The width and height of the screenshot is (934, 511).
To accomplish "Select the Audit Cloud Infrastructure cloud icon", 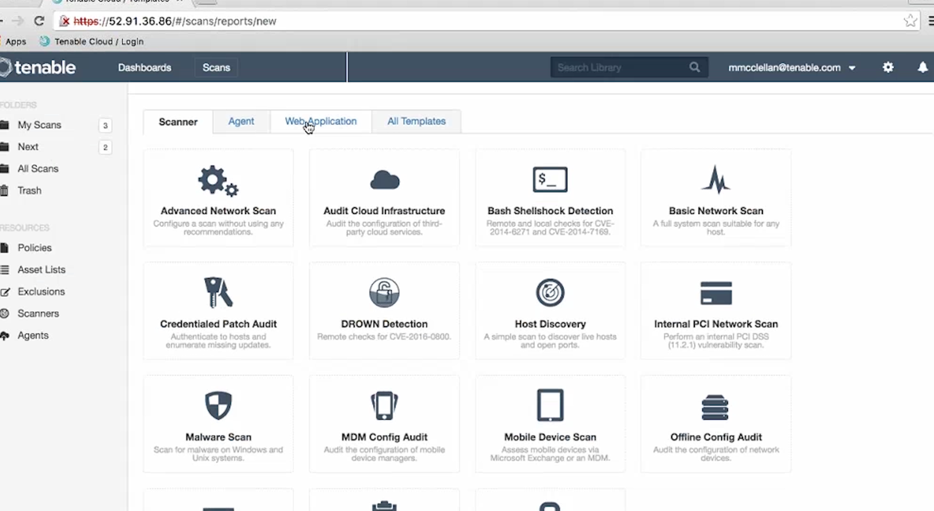I will point(384,180).
